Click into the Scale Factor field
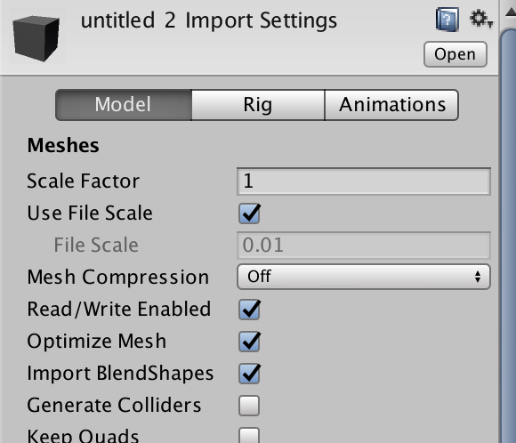 point(364,181)
